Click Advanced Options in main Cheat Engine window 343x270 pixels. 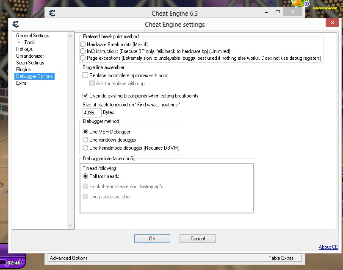[x=69, y=258]
